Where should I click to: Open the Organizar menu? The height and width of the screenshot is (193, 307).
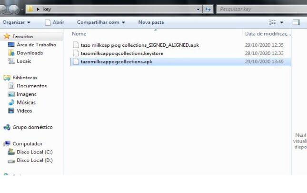coord(17,22)
